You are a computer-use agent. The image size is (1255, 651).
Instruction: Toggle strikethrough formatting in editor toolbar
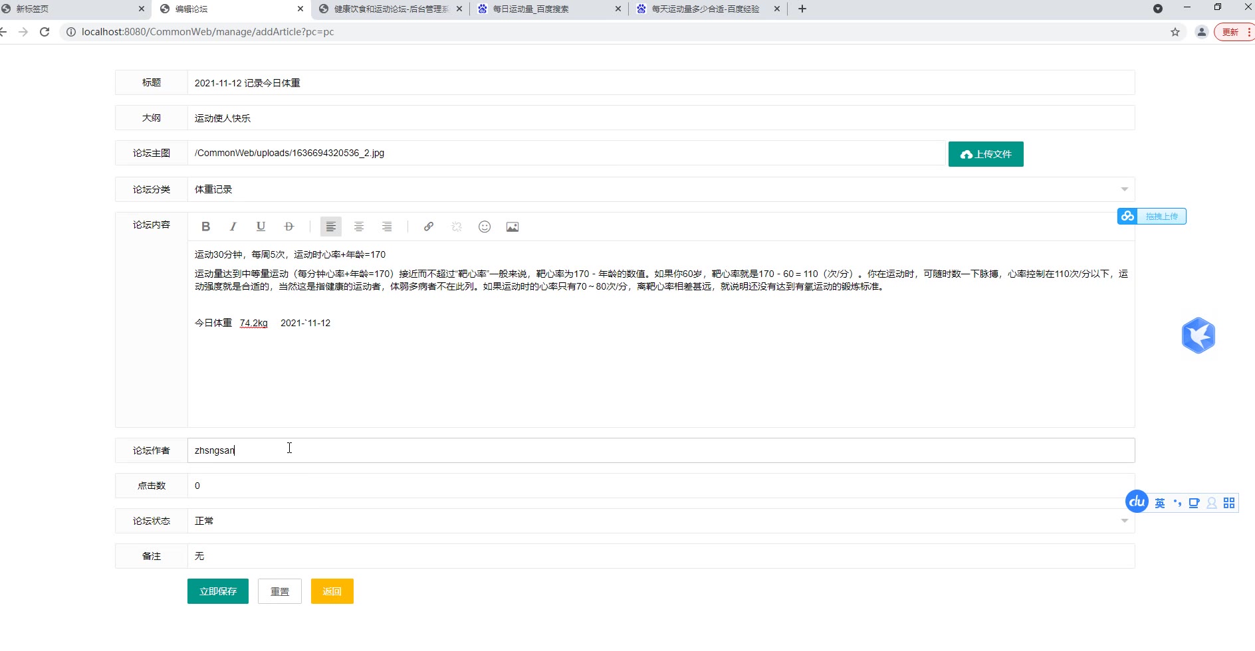click(x=288, y=227)
